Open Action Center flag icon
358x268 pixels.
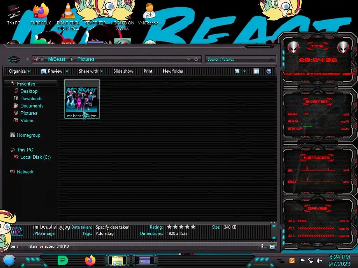tap(302, 260)
